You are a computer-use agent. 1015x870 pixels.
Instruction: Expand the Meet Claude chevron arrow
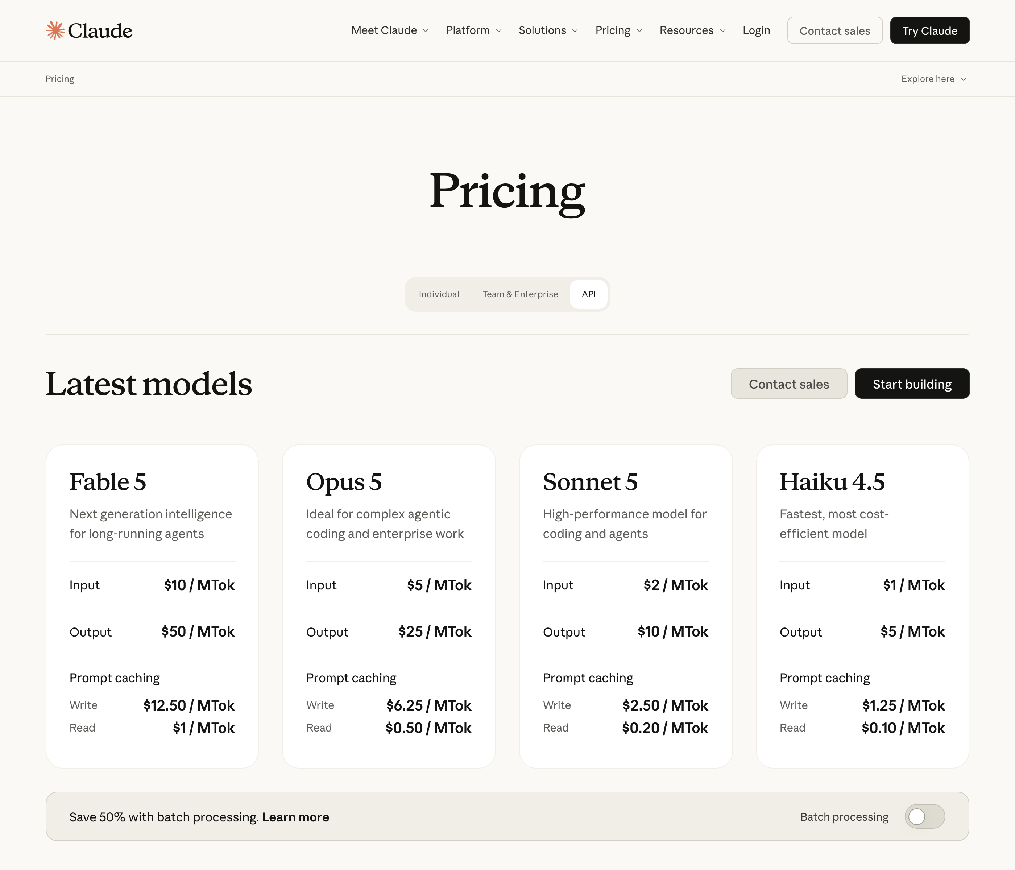click(x=426, y=31)
